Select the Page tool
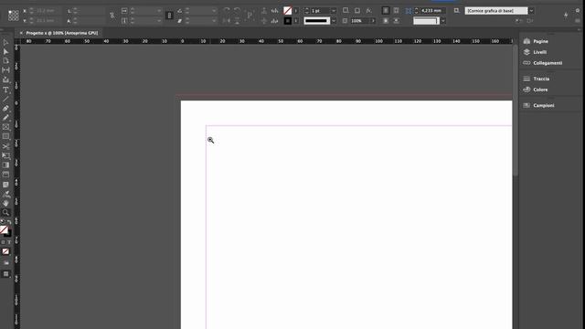585x329 pixels. pyautogui.click(x=5, y=61)
